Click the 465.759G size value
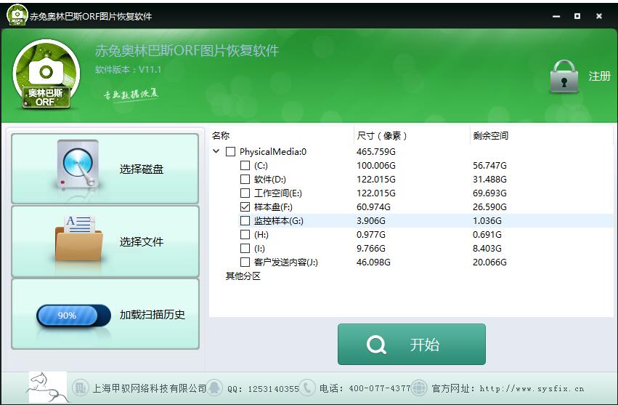The width and height of the screenshot is (618, 405). [376, 151]
